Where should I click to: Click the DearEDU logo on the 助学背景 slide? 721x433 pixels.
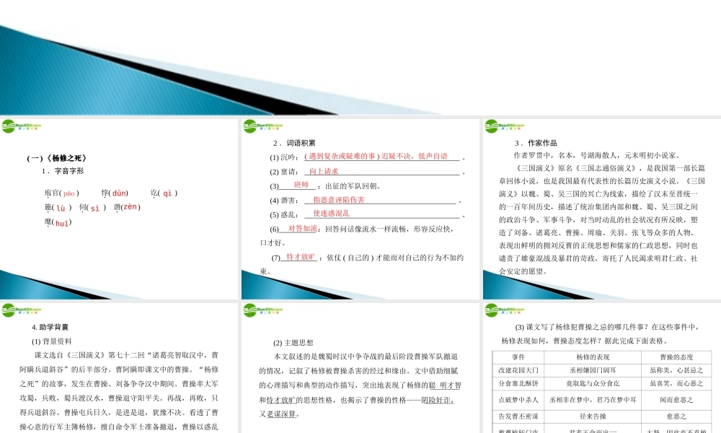click(22, 310)
